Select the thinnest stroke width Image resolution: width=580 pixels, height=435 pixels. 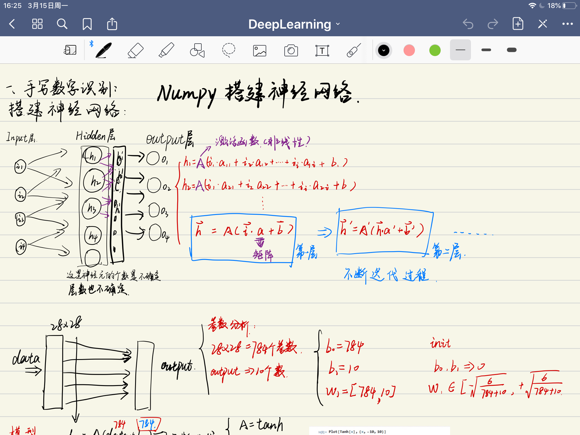pos(460,50)
